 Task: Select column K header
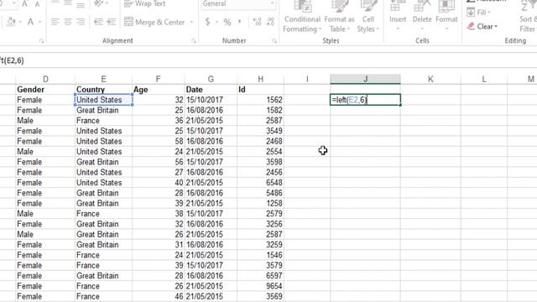click(430, 79)
